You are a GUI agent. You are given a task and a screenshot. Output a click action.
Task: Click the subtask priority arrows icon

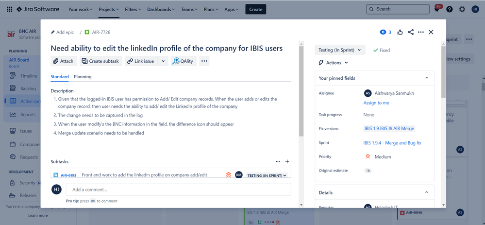229,175
